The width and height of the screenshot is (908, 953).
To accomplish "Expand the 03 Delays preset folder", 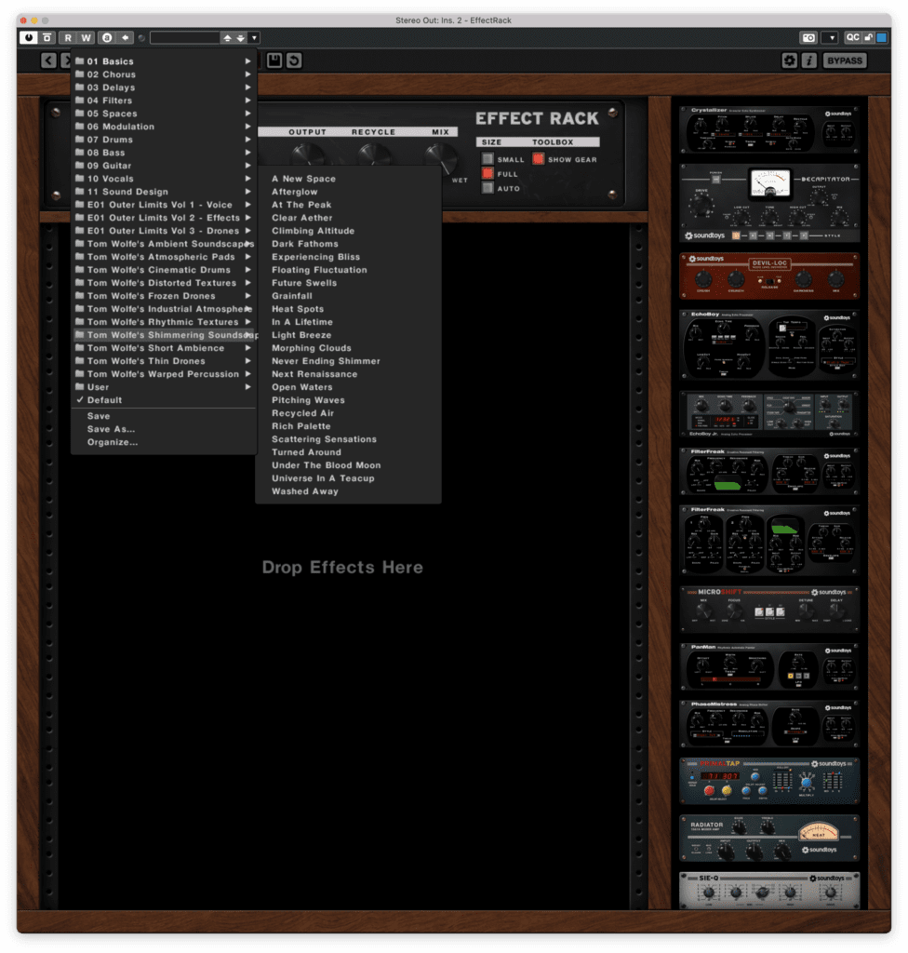I will 164,87.
